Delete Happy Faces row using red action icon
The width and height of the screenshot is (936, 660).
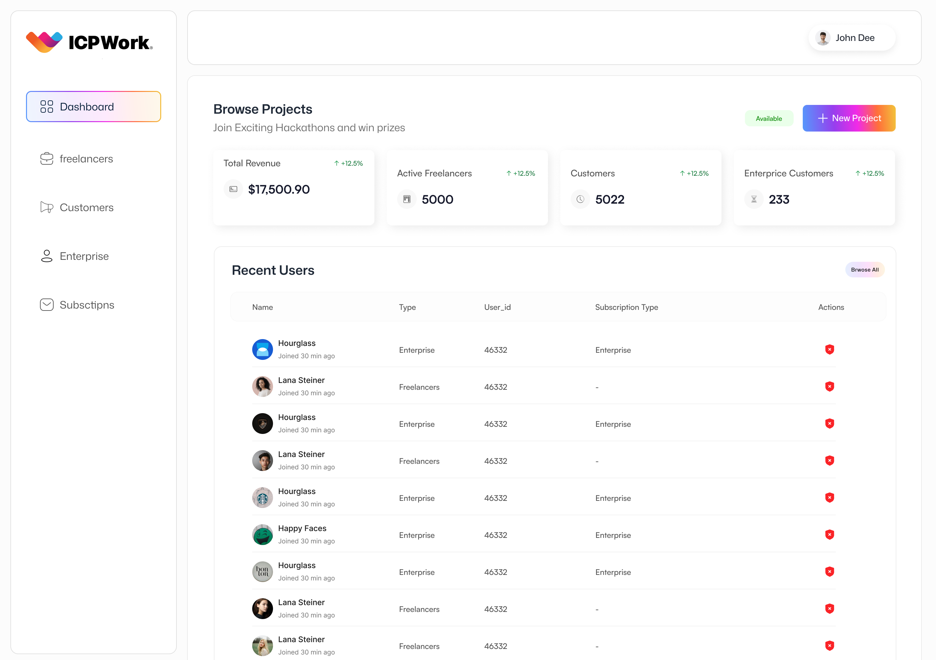830,535
